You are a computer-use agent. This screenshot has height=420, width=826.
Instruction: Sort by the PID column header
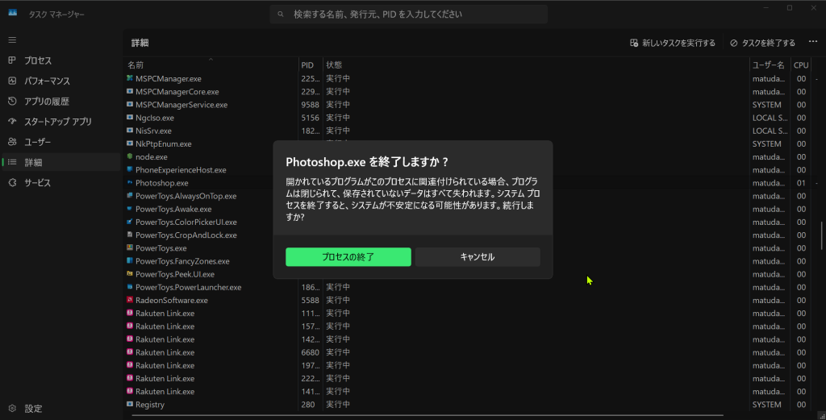point(307,64)
